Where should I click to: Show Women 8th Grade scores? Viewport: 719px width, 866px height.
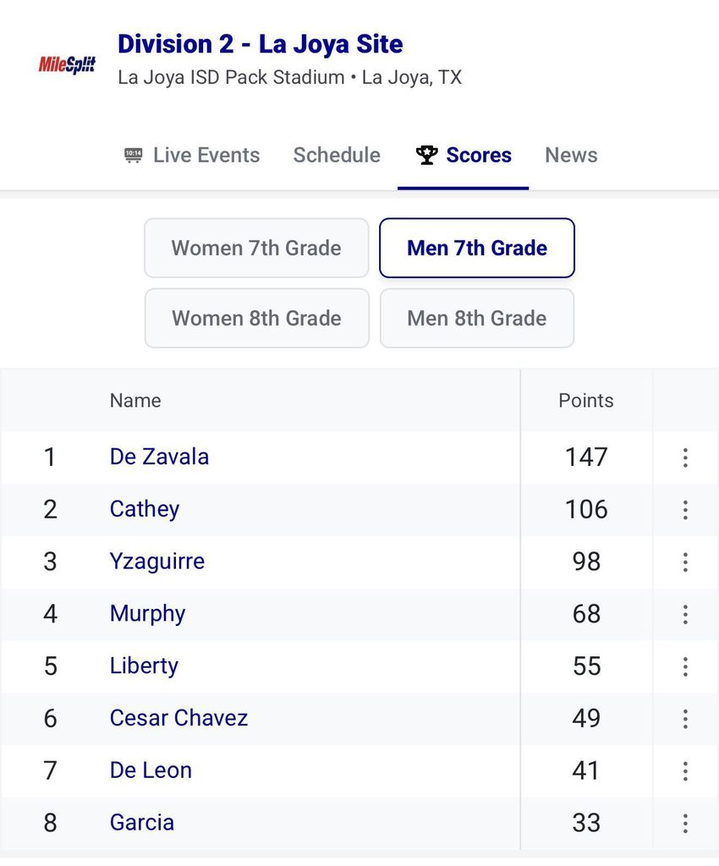coord(256,318)
